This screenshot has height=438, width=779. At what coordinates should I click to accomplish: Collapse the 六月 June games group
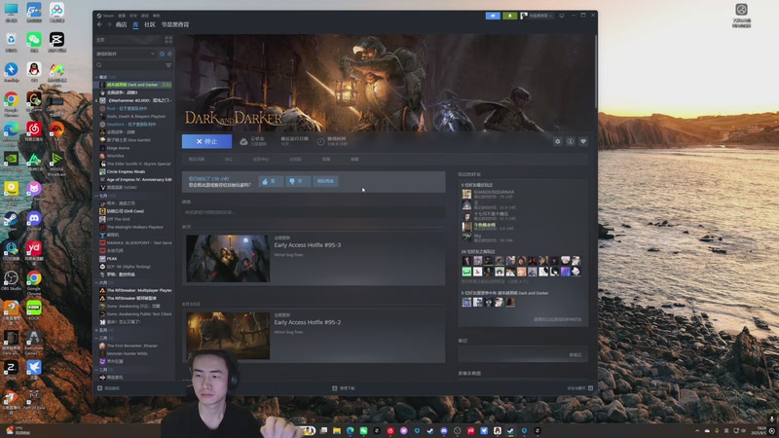(x=96, y=282)
